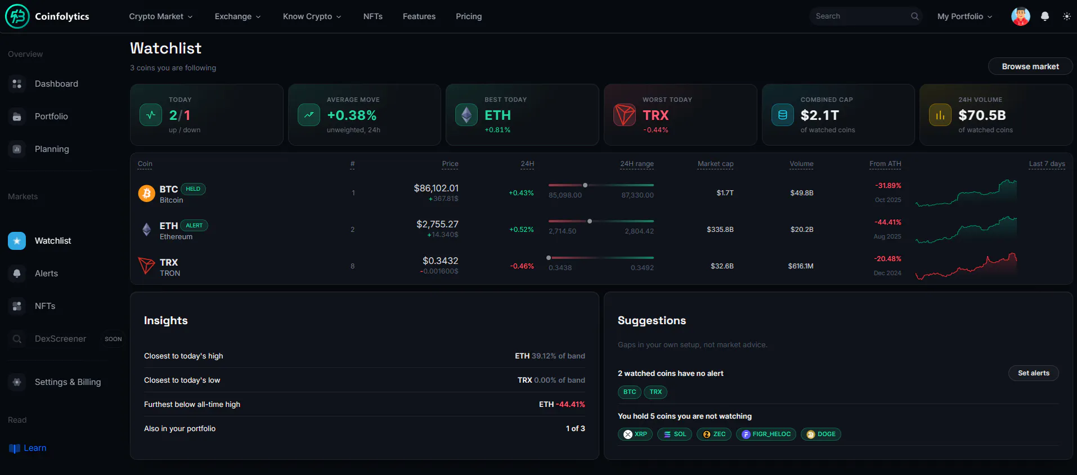Click the BTC no-alert chip
The height and width of the screenshot is (475, 1077).
pos(630,392)
